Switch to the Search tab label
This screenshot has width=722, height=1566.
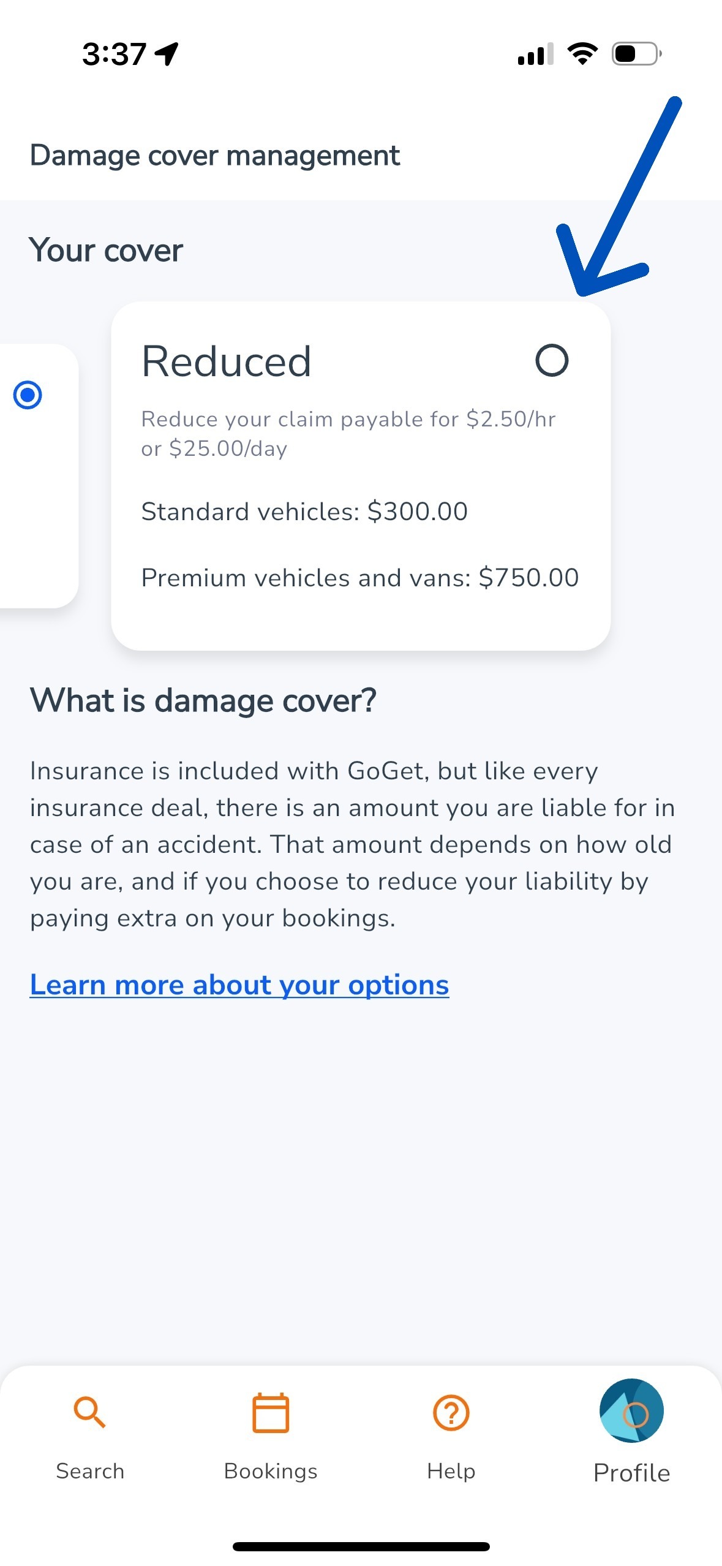[x=90, y=1471]
